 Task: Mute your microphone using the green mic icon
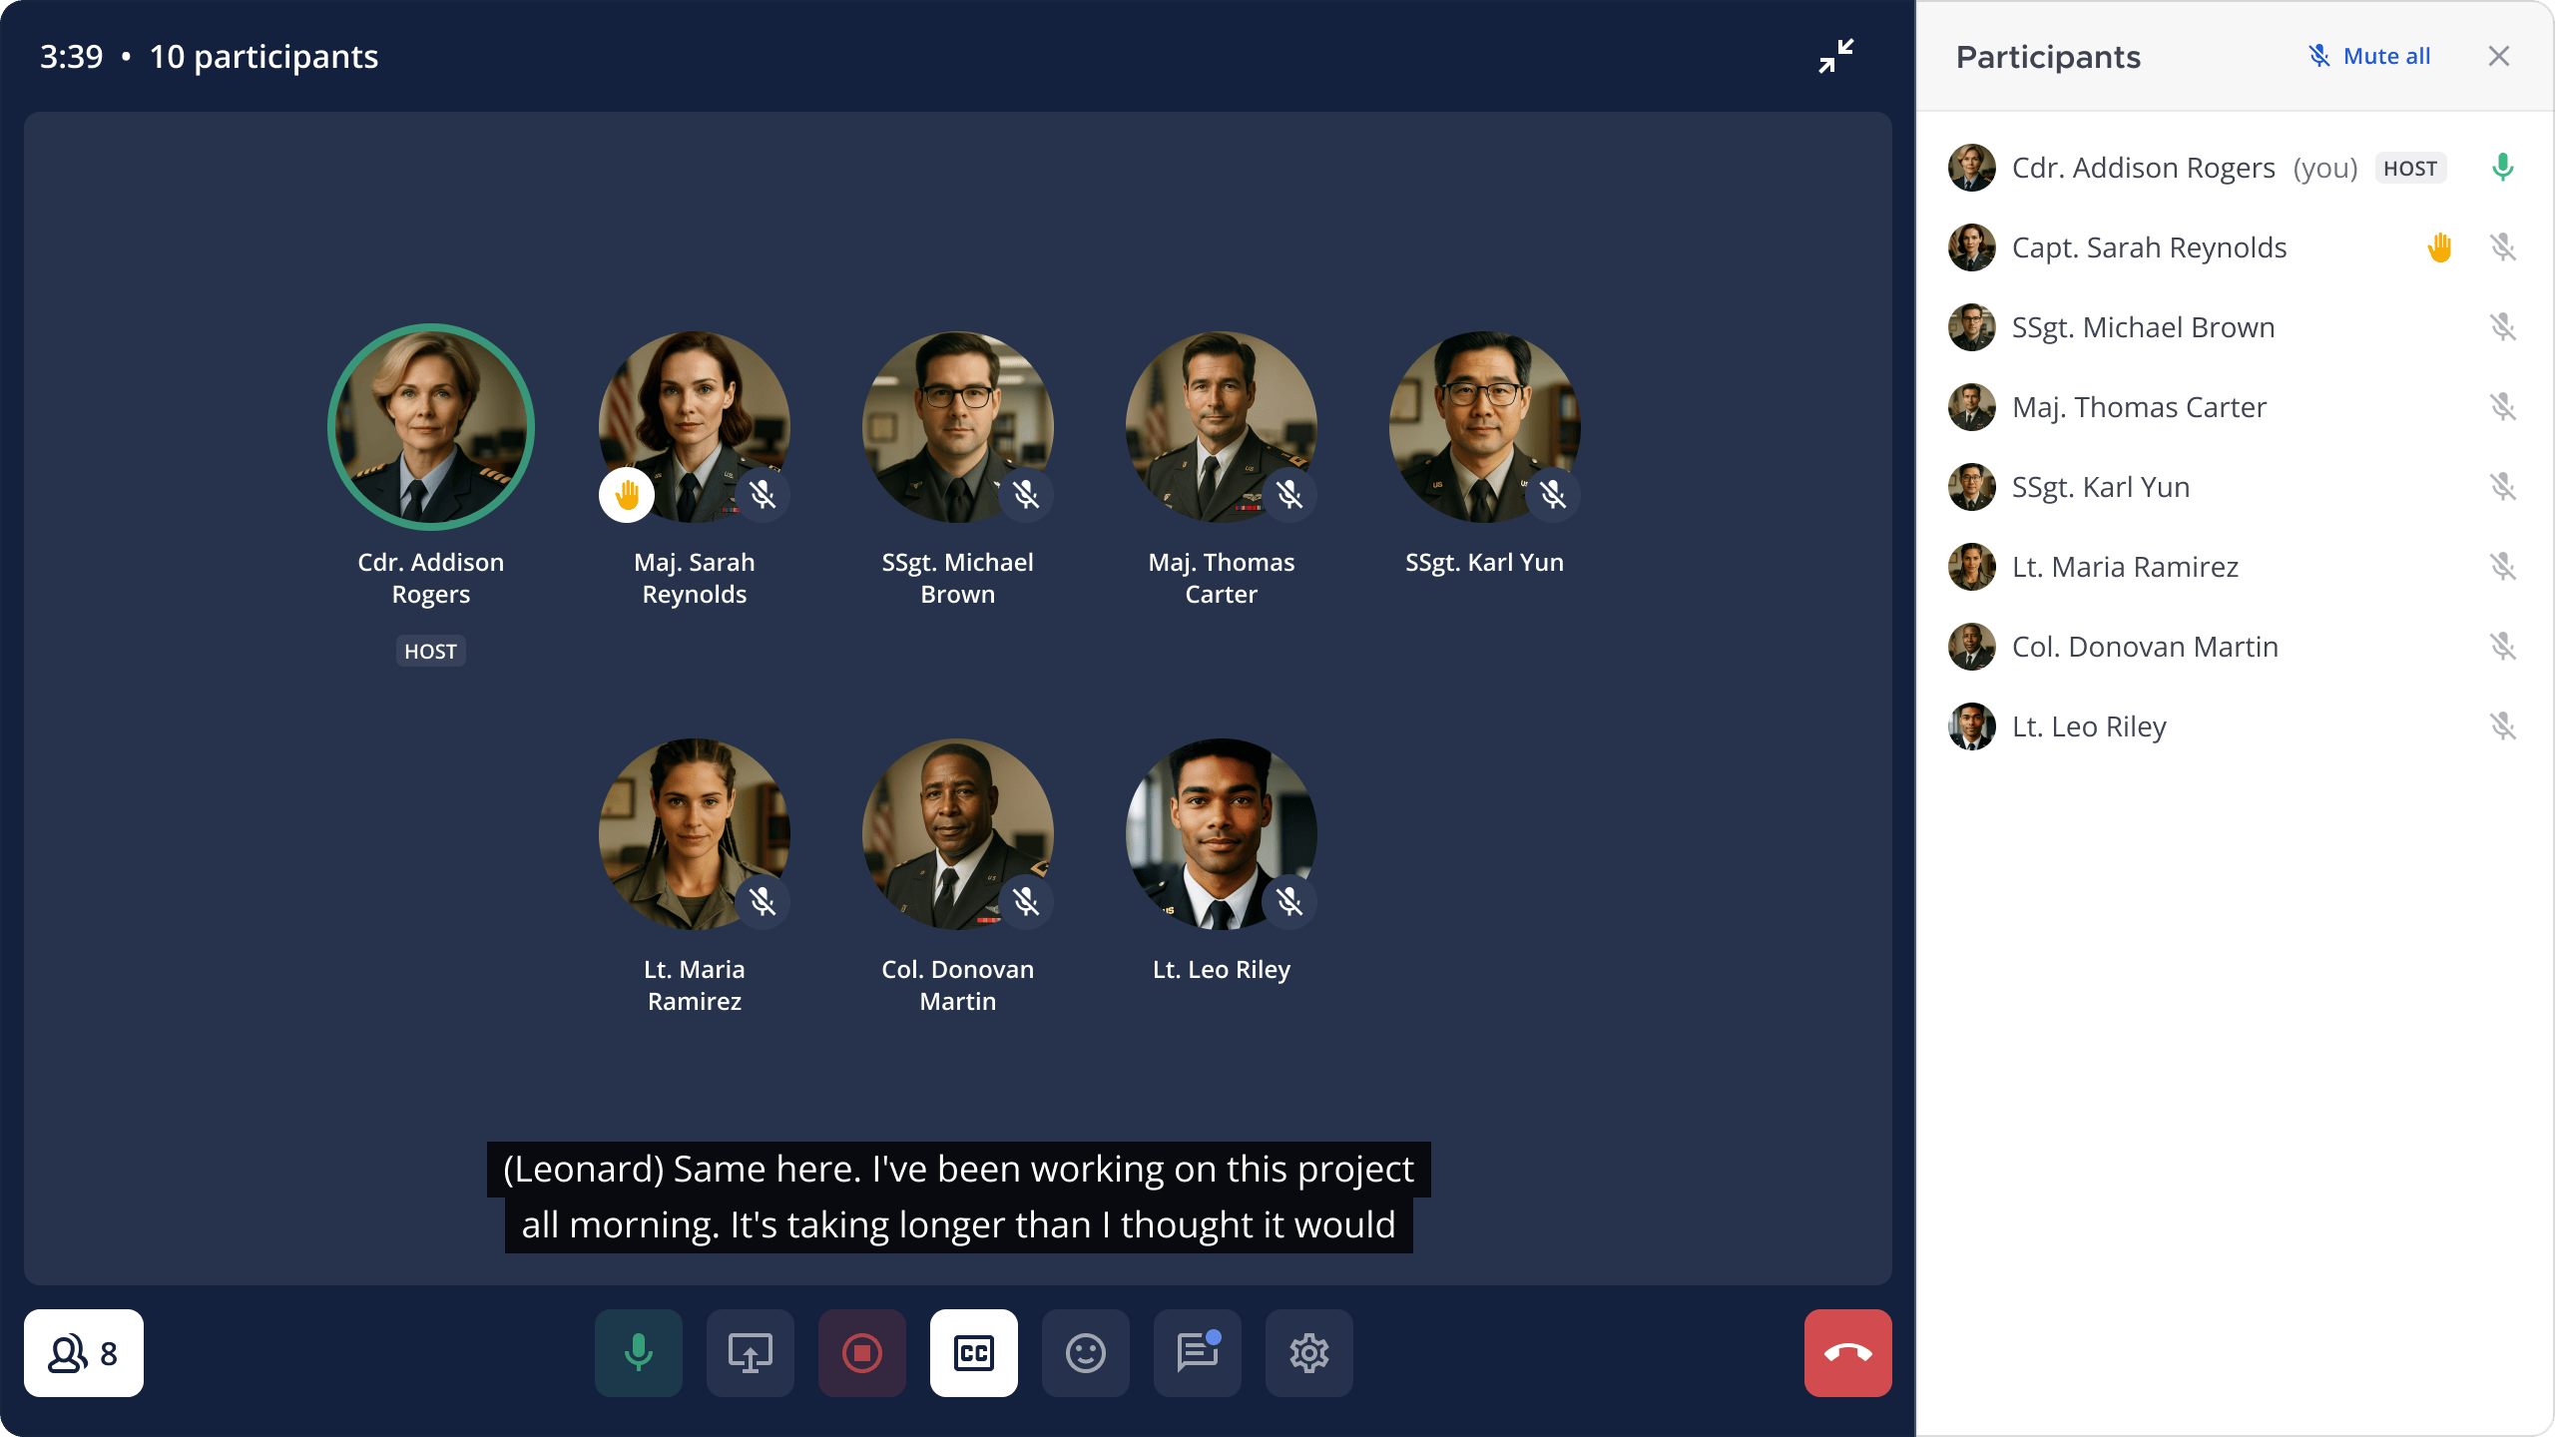pyautogui.click(x=638, y=1353)
